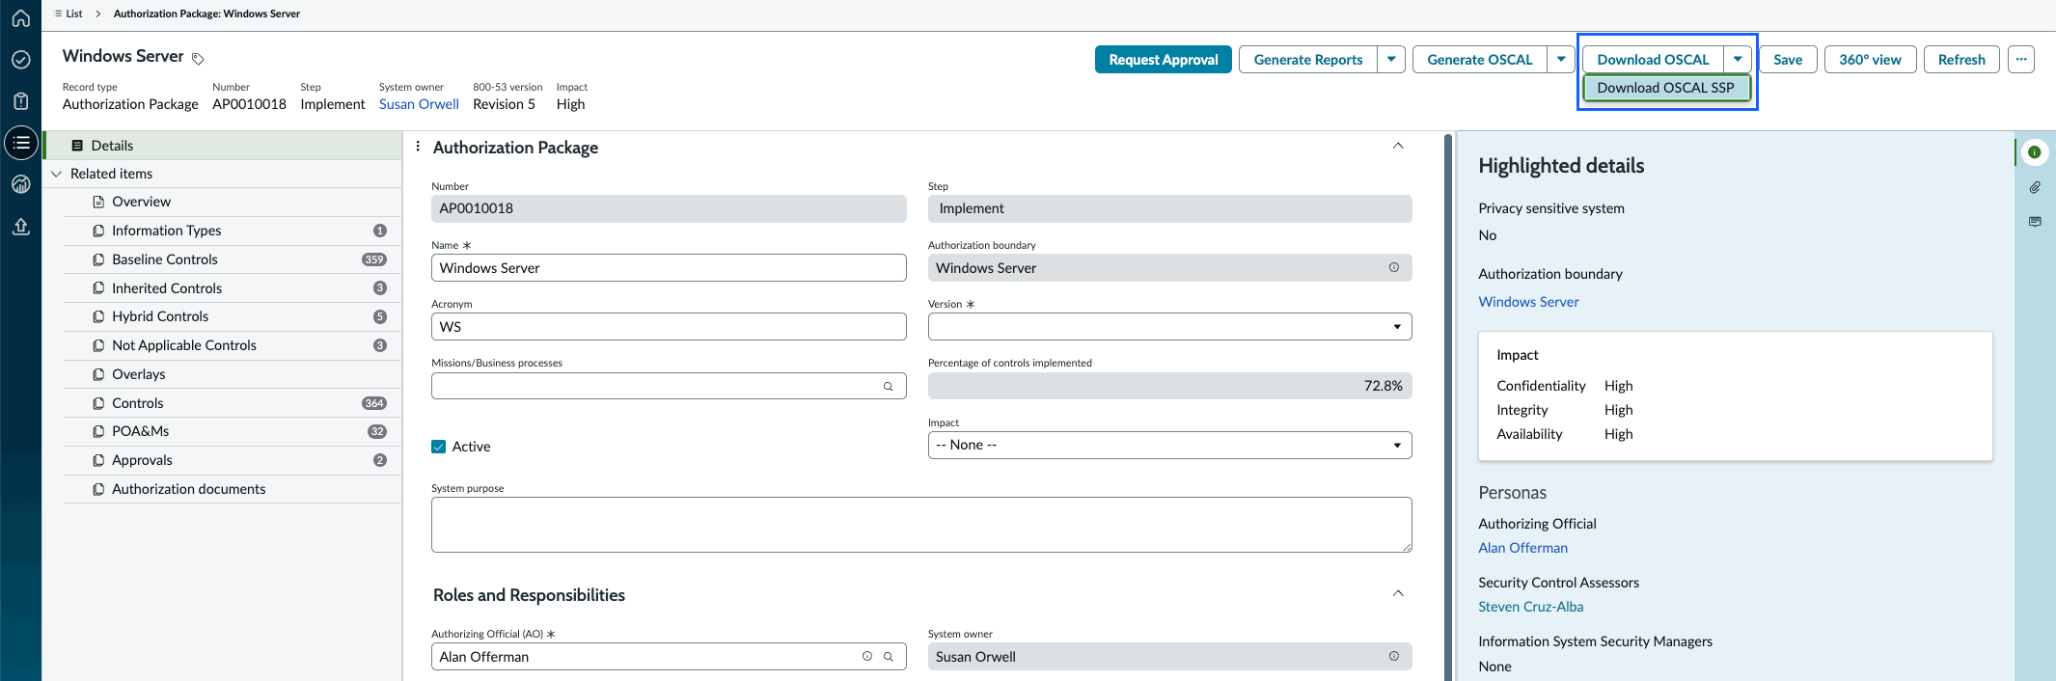Screen dimensions: 2056x681
Task: Collapse the Authorization Package section
Action: [1398, 146]
